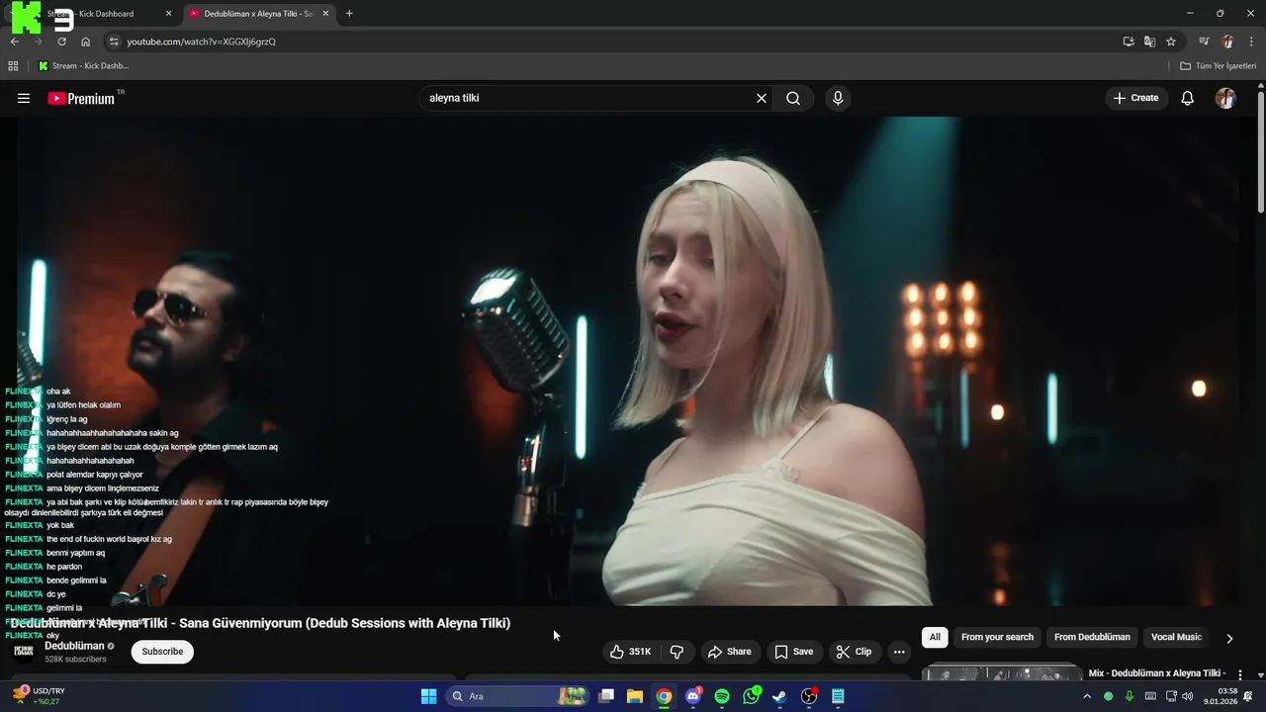1266x712 pixels.
Task: Open Tüm Yer İşaretleri bookmarks folder
Action: pos(1218,66)
